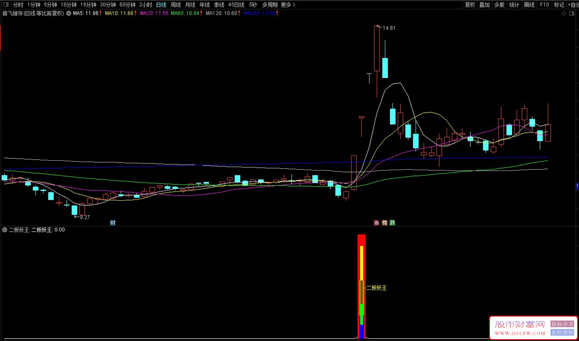Click the 榜 marker icon
This screenshot has height=341, width=579.
pyautogui.click(x=384, y=223)
